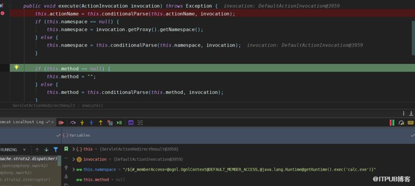This screenshot has width=415, height=186.
Task: Click the breakpoint line 'this.actionName = this.conditionalParse'
Action: (x=135, y=14)
